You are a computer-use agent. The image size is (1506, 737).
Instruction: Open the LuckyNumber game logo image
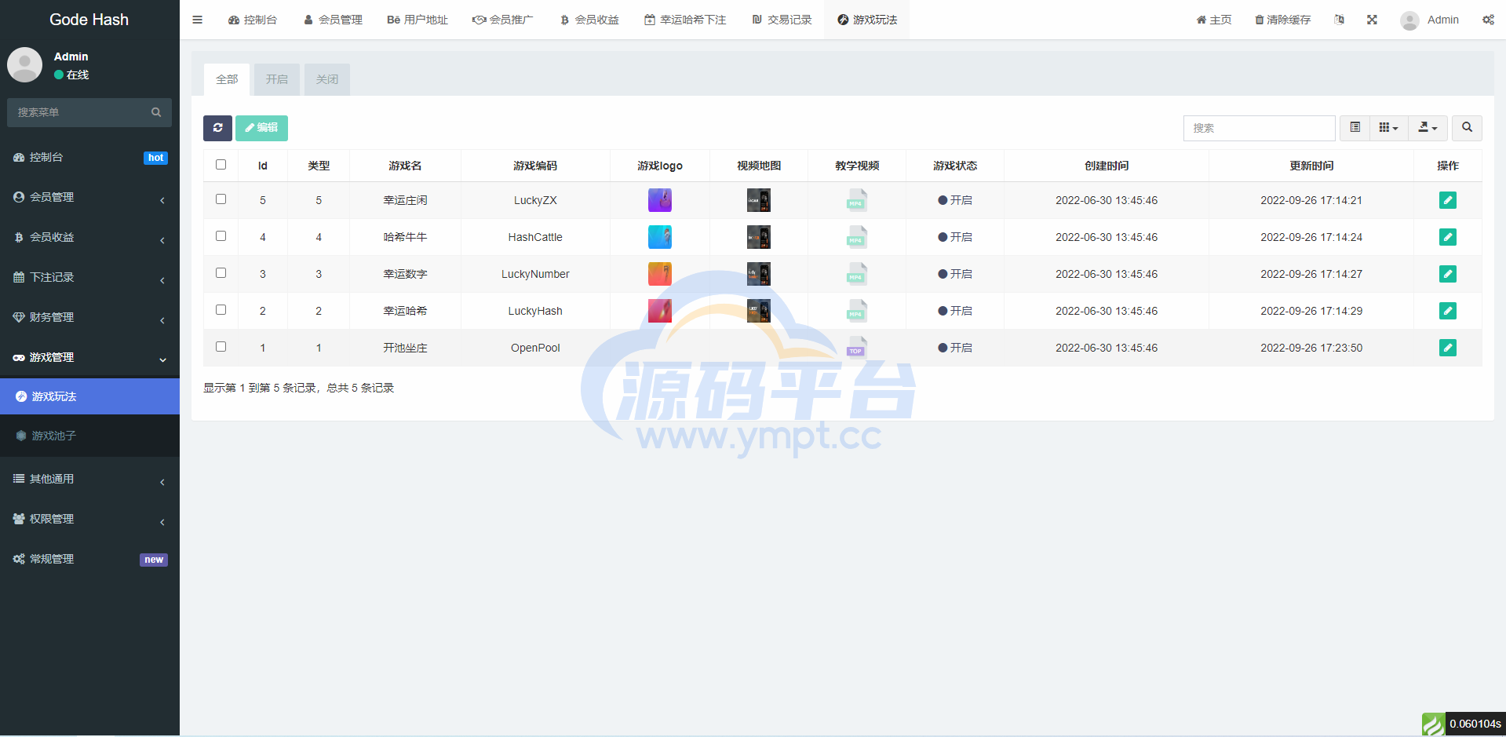tap(660, 274)
